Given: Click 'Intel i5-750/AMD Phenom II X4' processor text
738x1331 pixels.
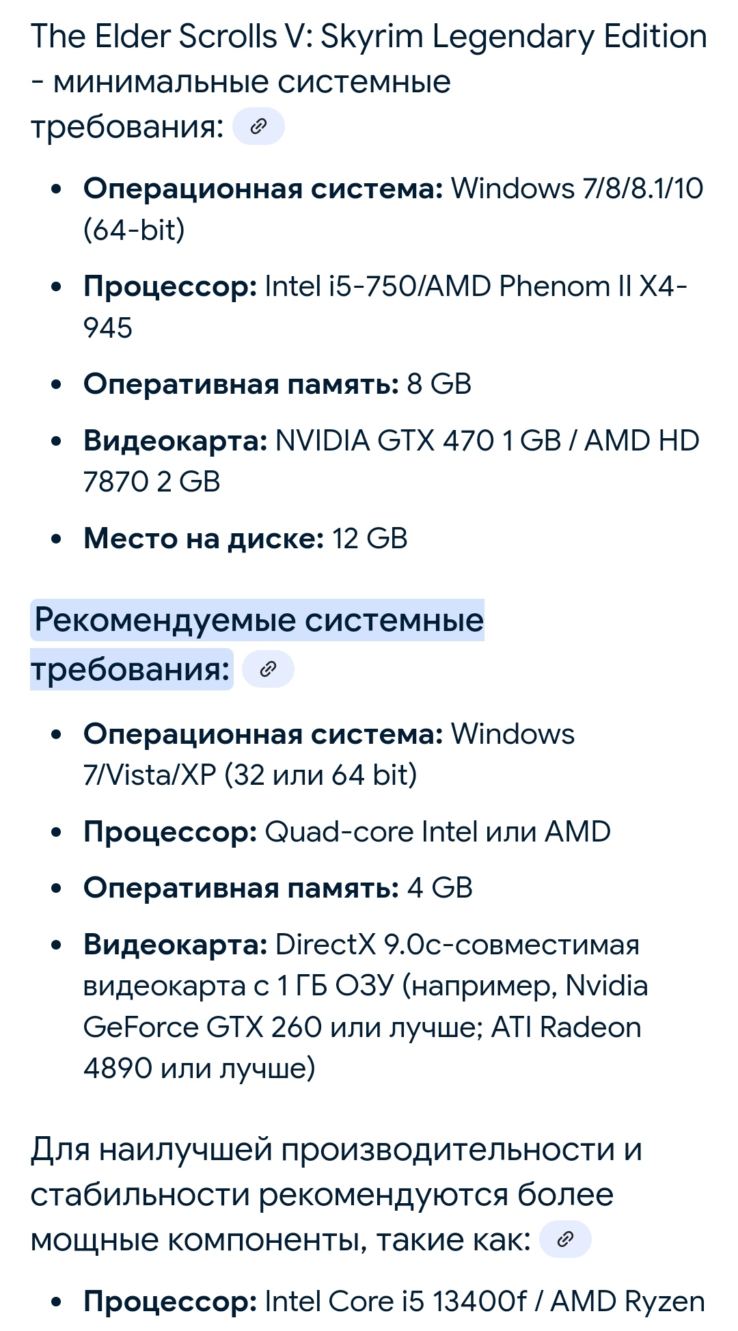Looking at the screenshot, I should click(476, 286).
